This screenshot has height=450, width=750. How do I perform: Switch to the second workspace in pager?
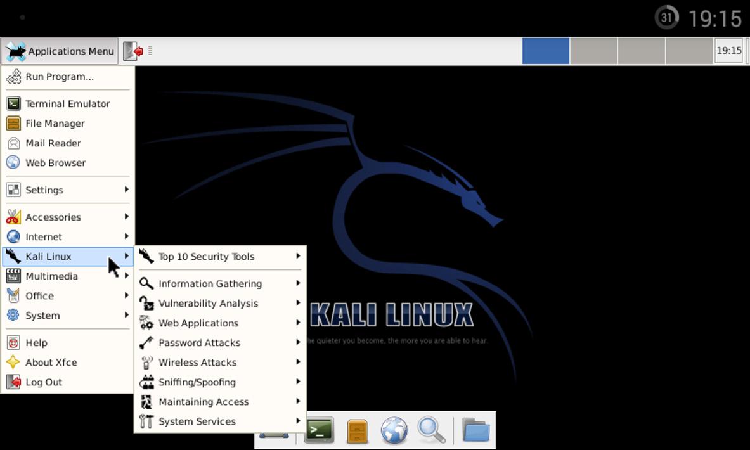pyautogui.click(x=593, y=51)
